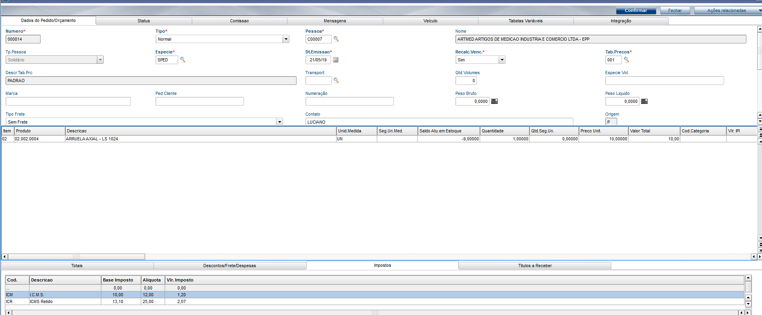
Task: Click the Peso Liquido value field
Action: [622, 101]
